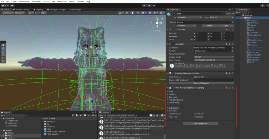Uncheck Apply Root Motion checkbox
Image resolution: width=269 pixels, height=139 pixels.
pyautogui.click(x=195, y=54)
